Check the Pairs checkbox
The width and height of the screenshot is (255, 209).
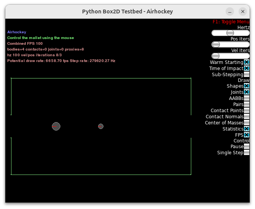pyautogui.click(x=247, y=104)
